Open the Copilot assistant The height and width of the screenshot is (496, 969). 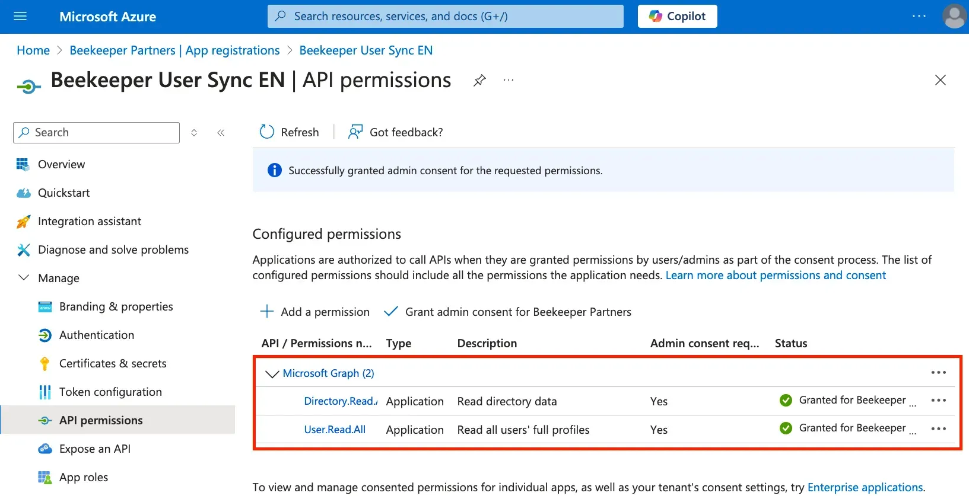677,16
